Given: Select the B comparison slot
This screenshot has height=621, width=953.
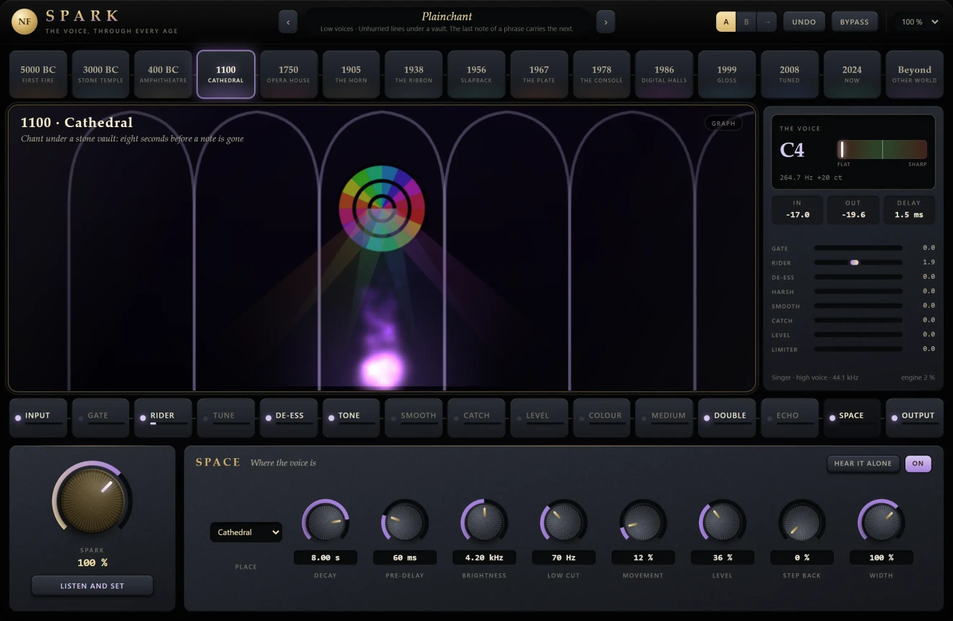Looking at the screenshot, I should (747, 22).
